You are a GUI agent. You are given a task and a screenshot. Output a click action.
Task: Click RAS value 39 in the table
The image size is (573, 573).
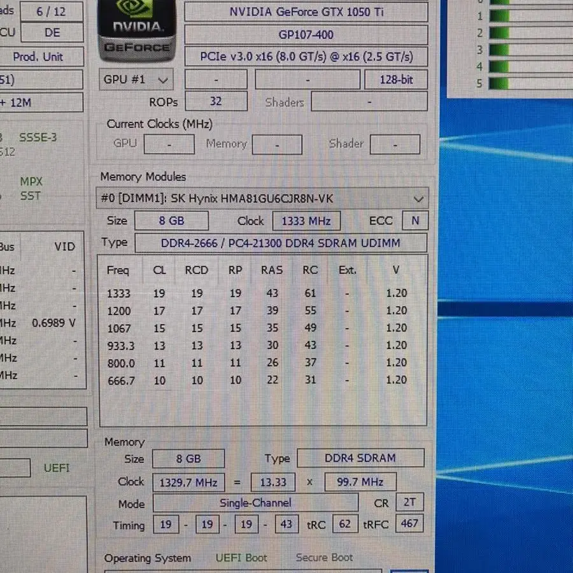272,311
